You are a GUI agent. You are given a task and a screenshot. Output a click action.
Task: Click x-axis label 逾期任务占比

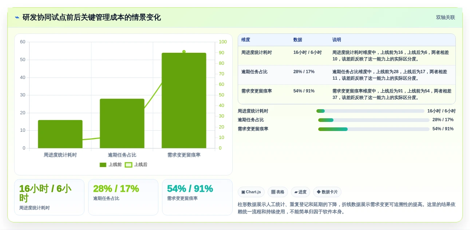[x=122, y=155]
